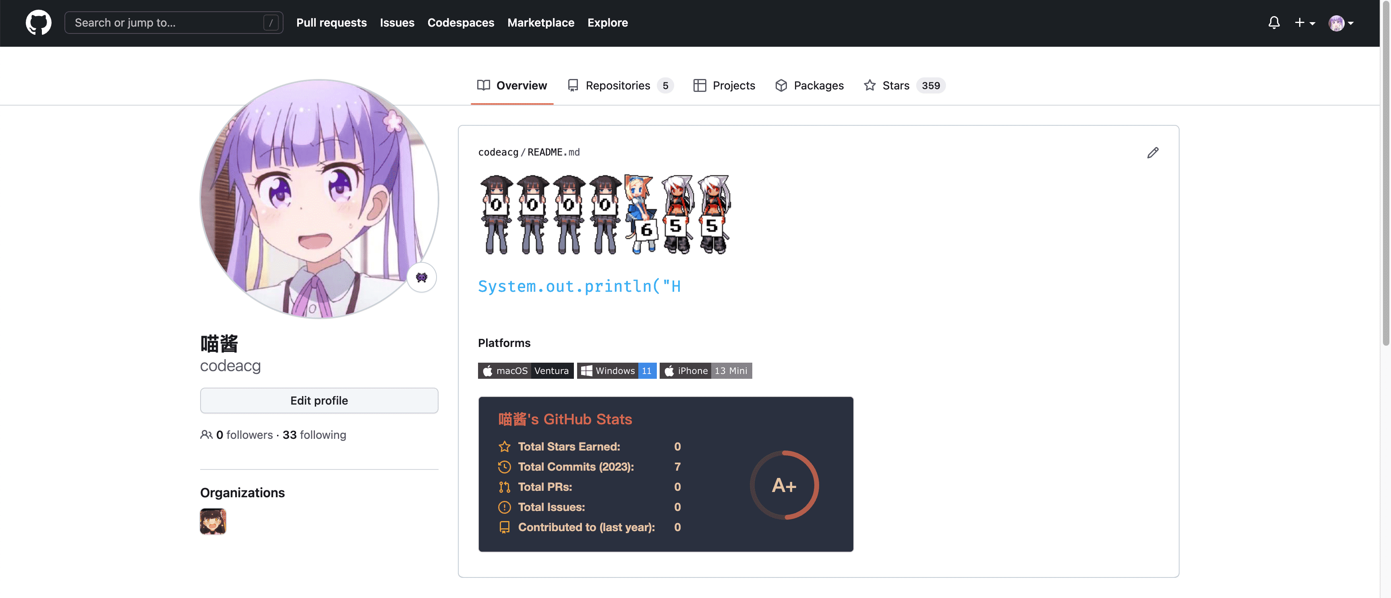Click the Windows 11 badge

[x=617, y=371]
